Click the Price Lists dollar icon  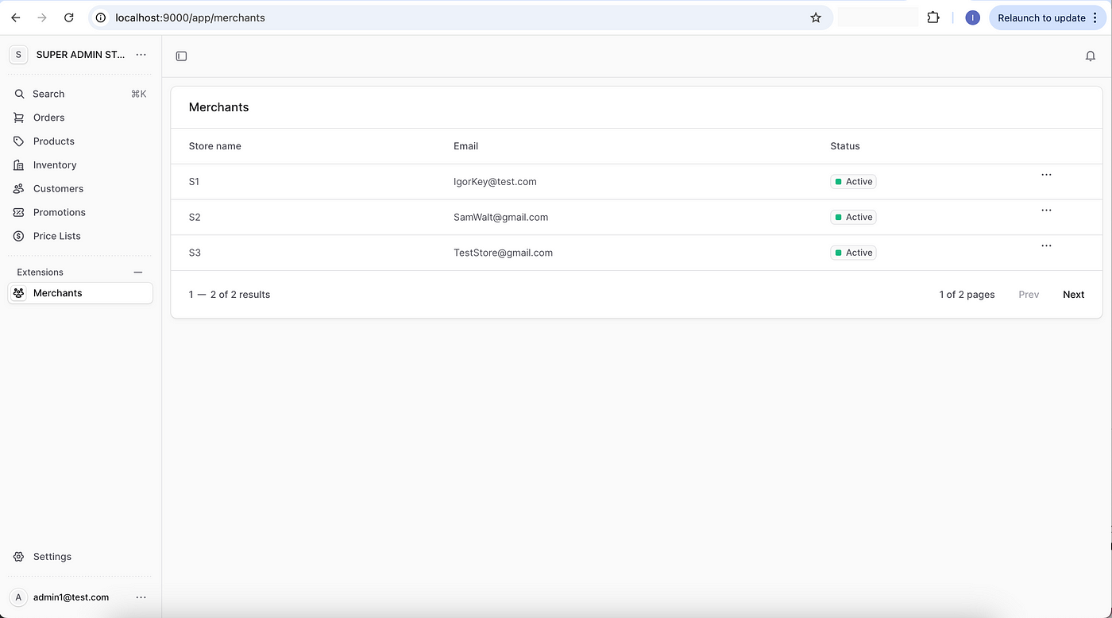[x=18, y=236]
